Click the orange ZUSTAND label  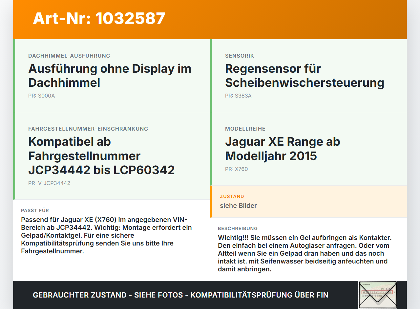[x=232, y=196]
